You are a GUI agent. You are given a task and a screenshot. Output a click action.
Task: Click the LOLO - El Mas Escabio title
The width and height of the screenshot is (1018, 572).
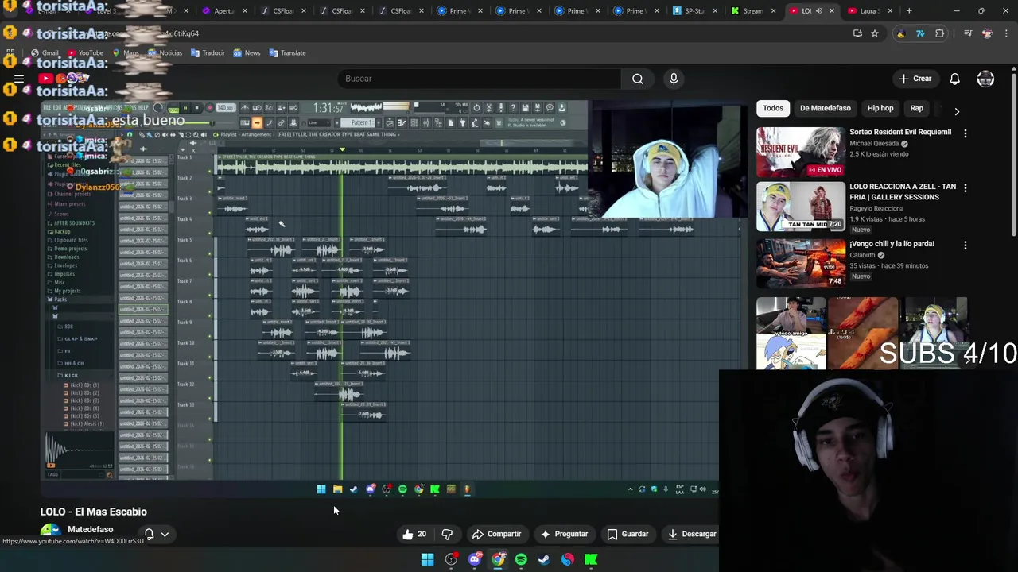click(x=94, y=512)
